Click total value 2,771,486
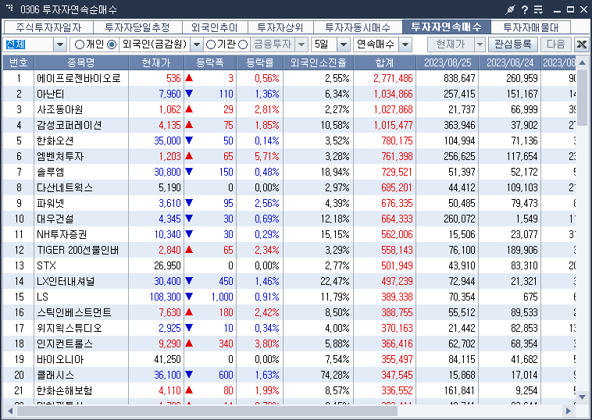This screenshot has height=420, width=592. pyautogui.click(x=393, y=79)
